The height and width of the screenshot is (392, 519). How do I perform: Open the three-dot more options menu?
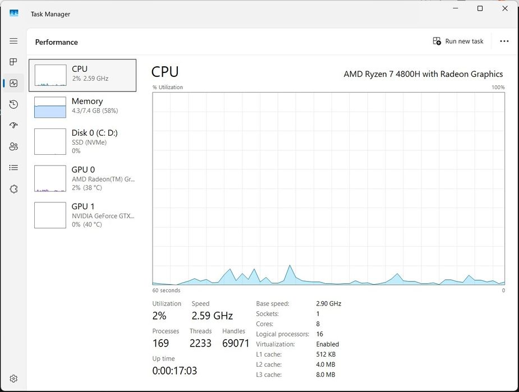(504, 41)
